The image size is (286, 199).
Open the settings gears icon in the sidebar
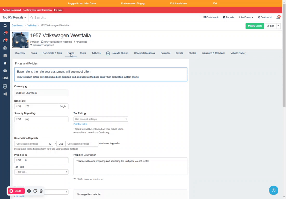(5, 94)
